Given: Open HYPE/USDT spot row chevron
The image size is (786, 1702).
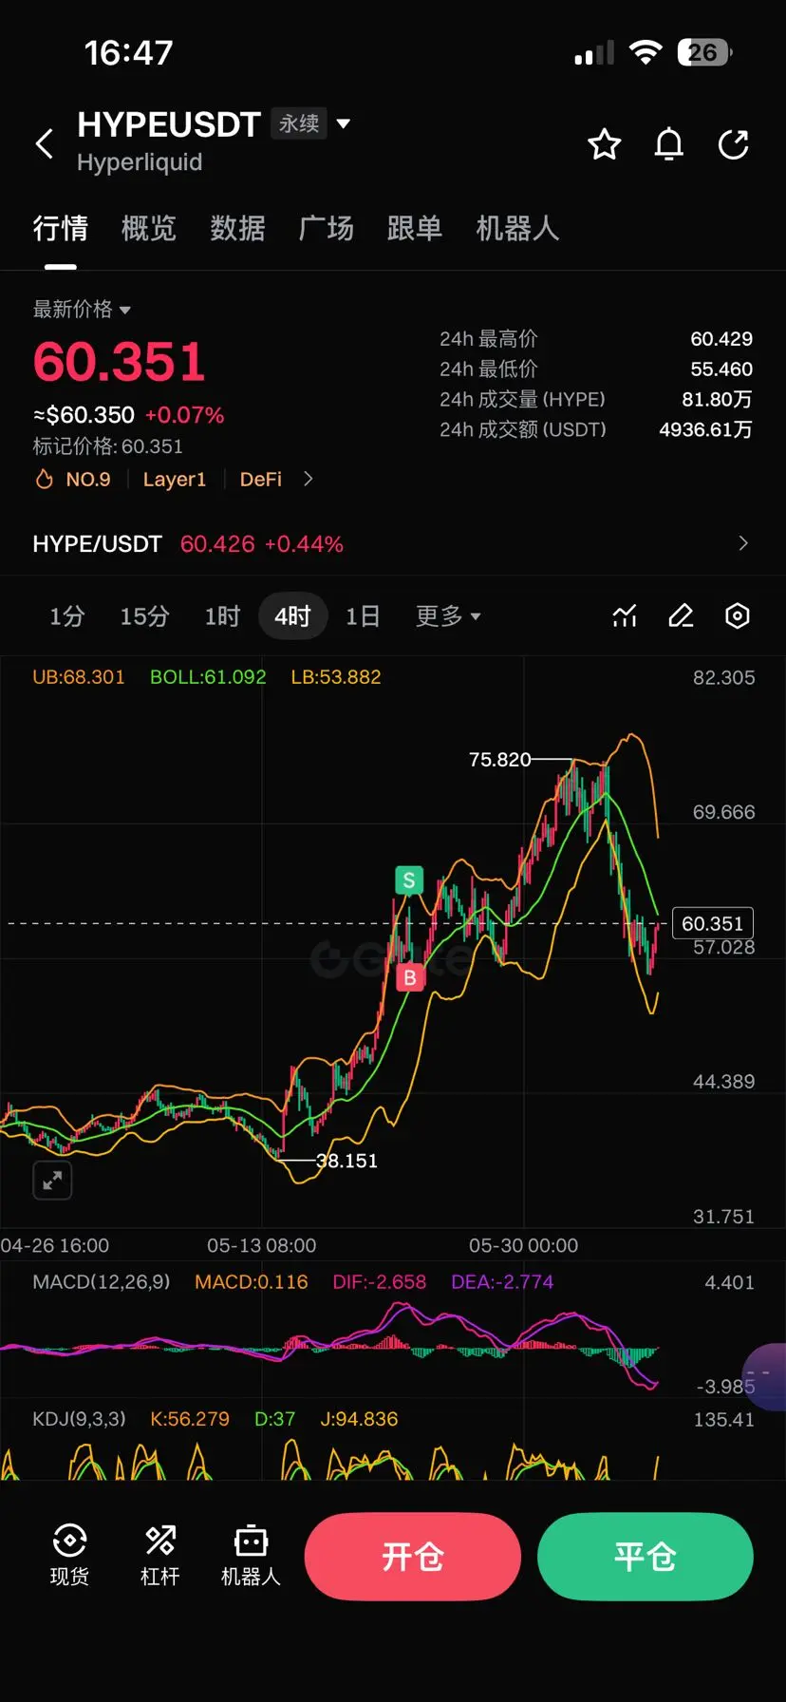Looking at the screenshot, I should tap(743, 543).
